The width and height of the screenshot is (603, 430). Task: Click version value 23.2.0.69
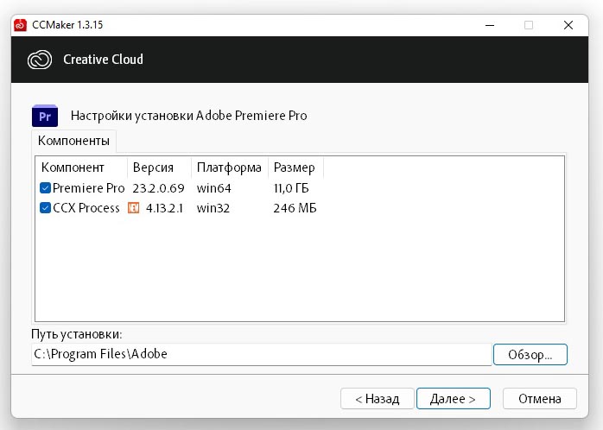coord(158,188)
